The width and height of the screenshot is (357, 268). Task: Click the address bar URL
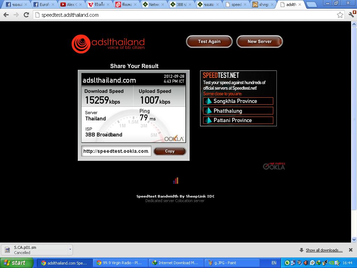[x=70, y=15]
